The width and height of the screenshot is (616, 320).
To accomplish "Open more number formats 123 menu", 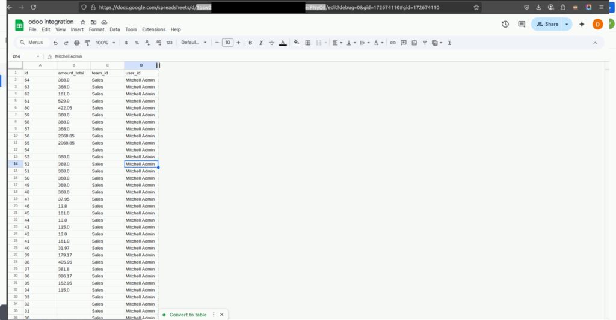I will coord(169,43).
